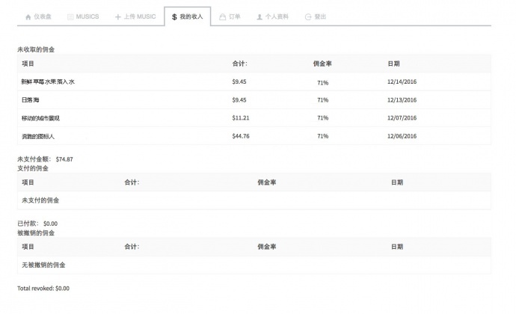Viewport: 516px width, 314px height.
Task: Go to the 个人资料 tab text
Action: (x=277, y=16)
